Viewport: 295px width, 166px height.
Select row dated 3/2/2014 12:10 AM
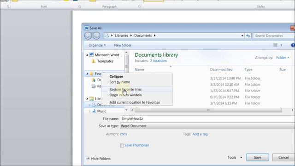click(224, 85)
